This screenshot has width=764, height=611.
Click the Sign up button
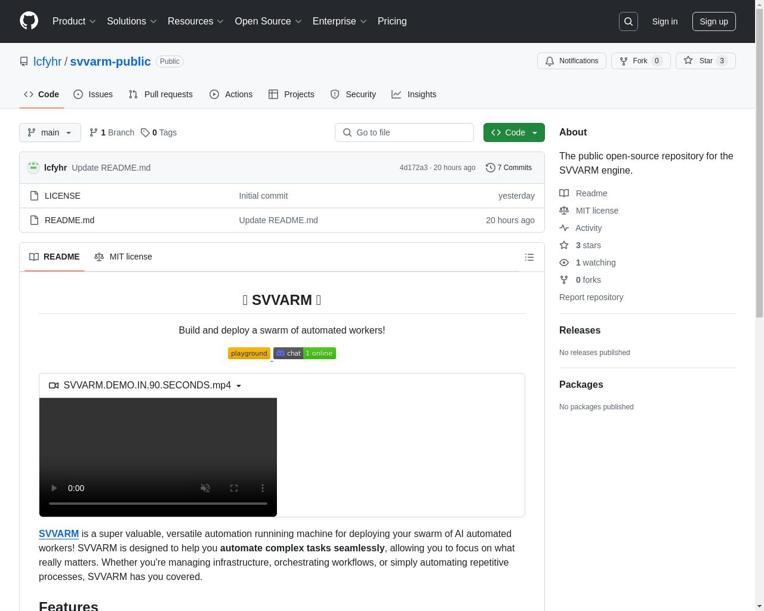[714, 21]
